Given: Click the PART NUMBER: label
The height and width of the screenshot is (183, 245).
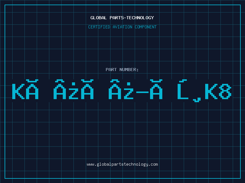Looking at the screenshot, I should (122, 70).
